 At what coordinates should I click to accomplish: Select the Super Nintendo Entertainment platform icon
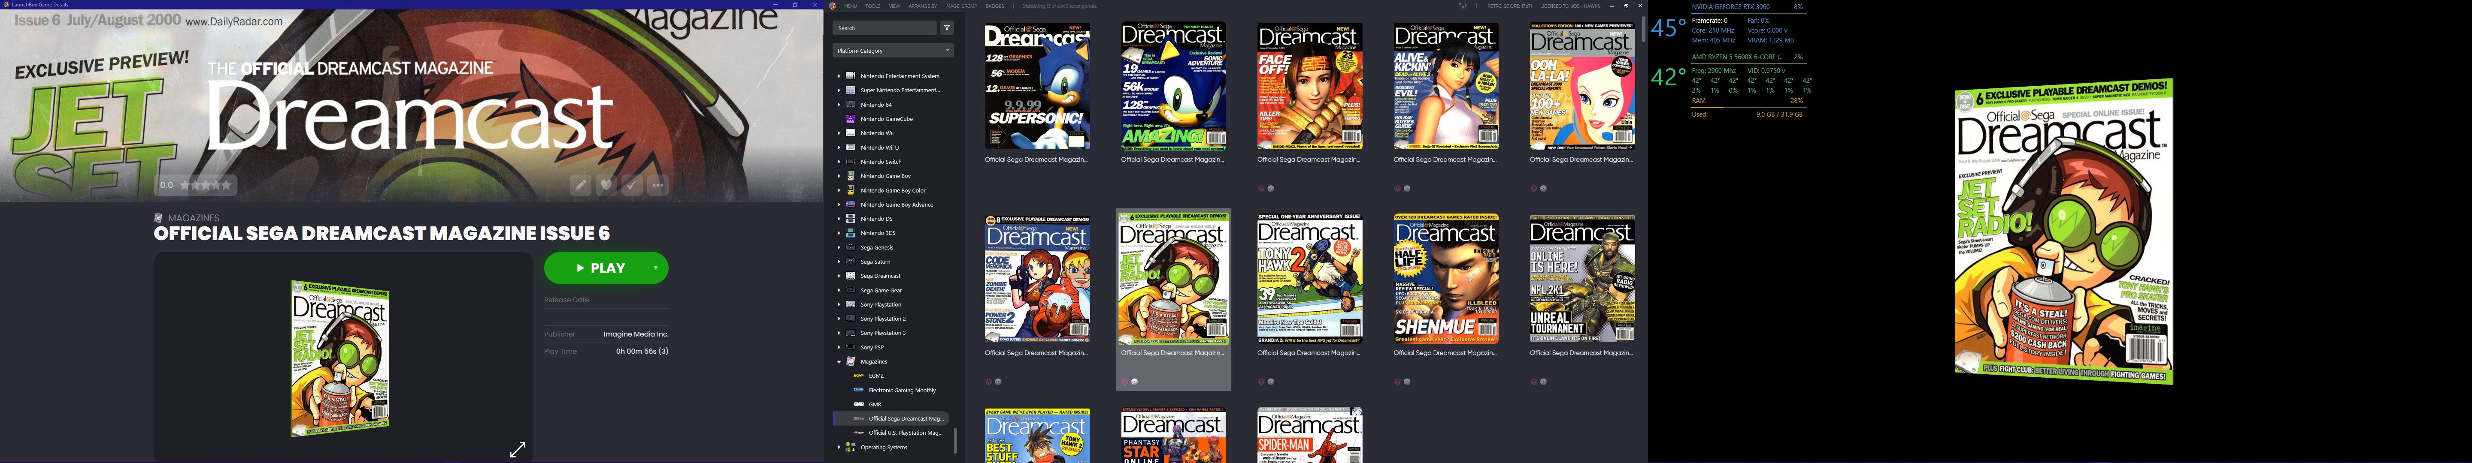pyautogui.click(x=850, y=90)
